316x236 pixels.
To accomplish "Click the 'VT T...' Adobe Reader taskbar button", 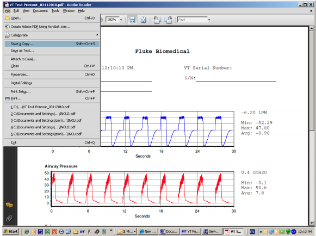I will (x=233, y=231).
